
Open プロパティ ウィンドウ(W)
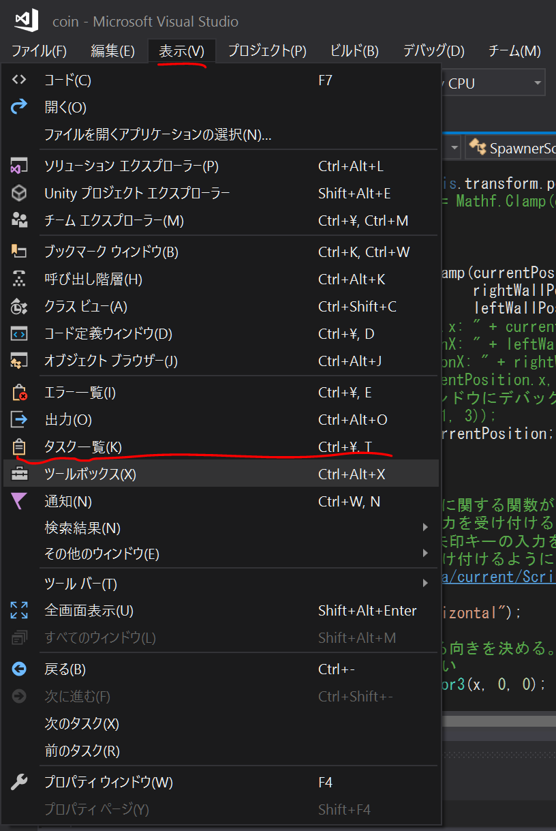click(x=221, y=782)
